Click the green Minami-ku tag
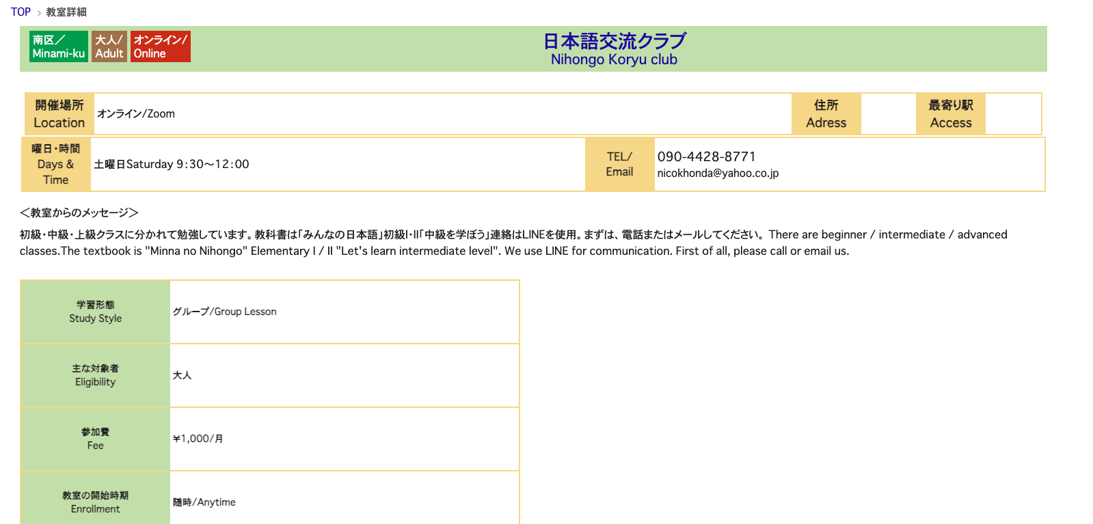Viewport: 1093px width, 524px height. (x=59, y=46)
